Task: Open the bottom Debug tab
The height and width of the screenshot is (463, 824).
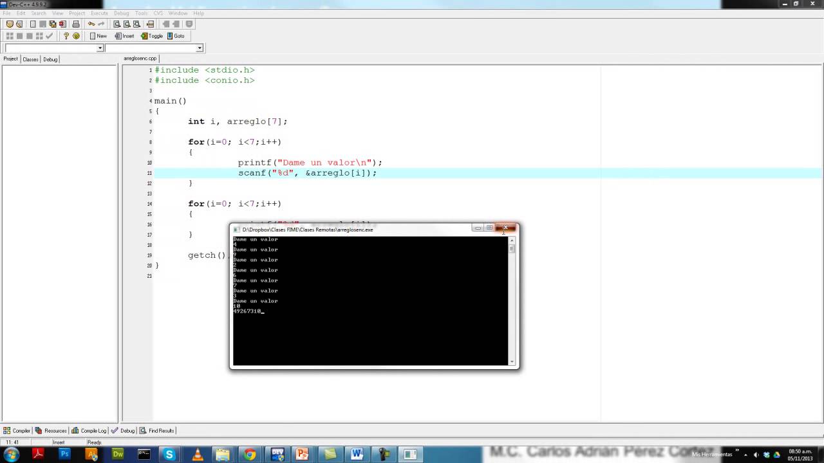Action: [123, 431]
